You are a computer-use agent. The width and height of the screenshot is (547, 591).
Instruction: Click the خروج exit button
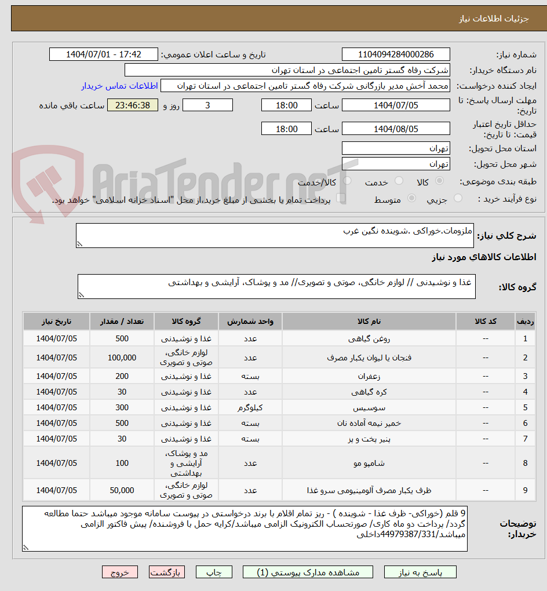click(x=120, y=572)
